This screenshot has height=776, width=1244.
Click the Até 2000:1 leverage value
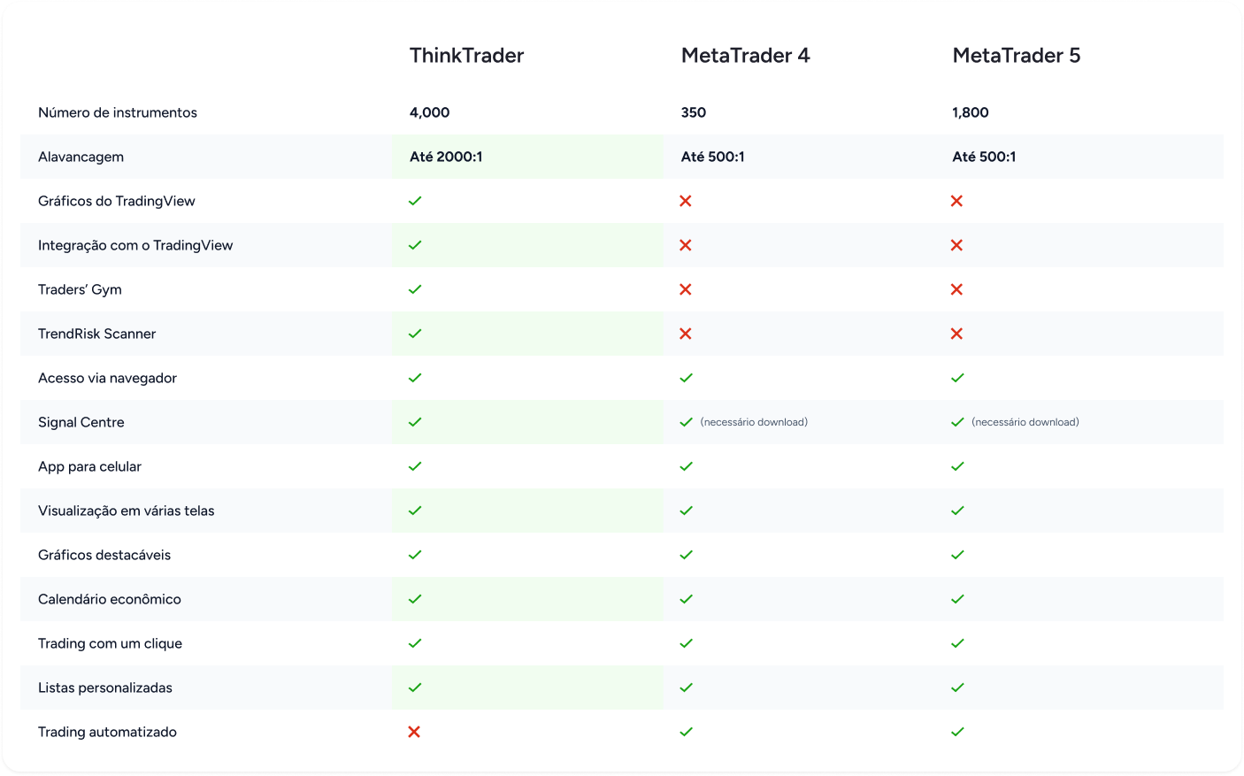tap(446, 157)
